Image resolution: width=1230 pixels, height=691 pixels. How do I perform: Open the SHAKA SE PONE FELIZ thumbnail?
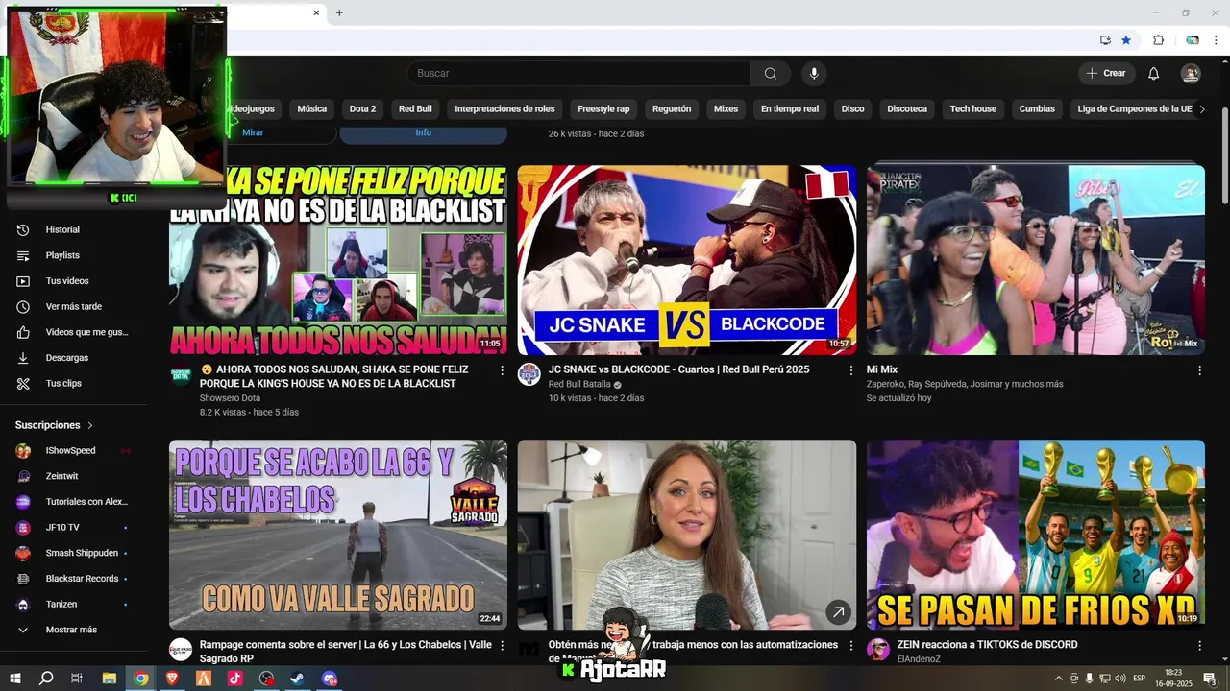[x=338, y=260]
